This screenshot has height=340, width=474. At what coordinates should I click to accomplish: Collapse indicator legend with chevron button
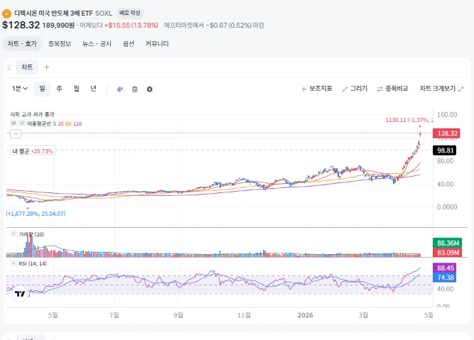[16, 133]
